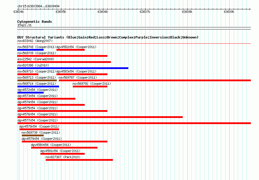Open the nsv569739 (Cooper2011) label
This screenshot has height=180, width=259.
coord(41,133)
